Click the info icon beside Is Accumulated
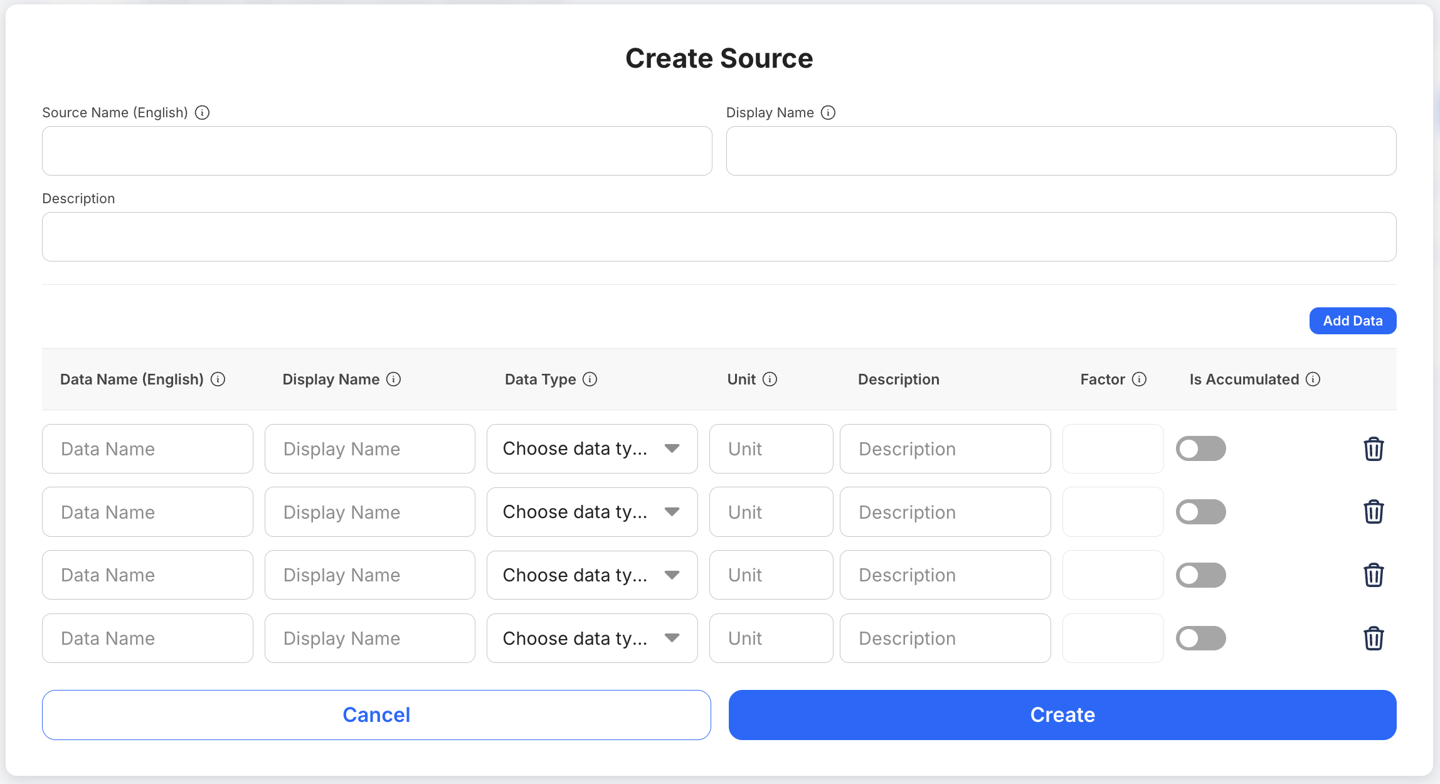 pos(1313,379)
